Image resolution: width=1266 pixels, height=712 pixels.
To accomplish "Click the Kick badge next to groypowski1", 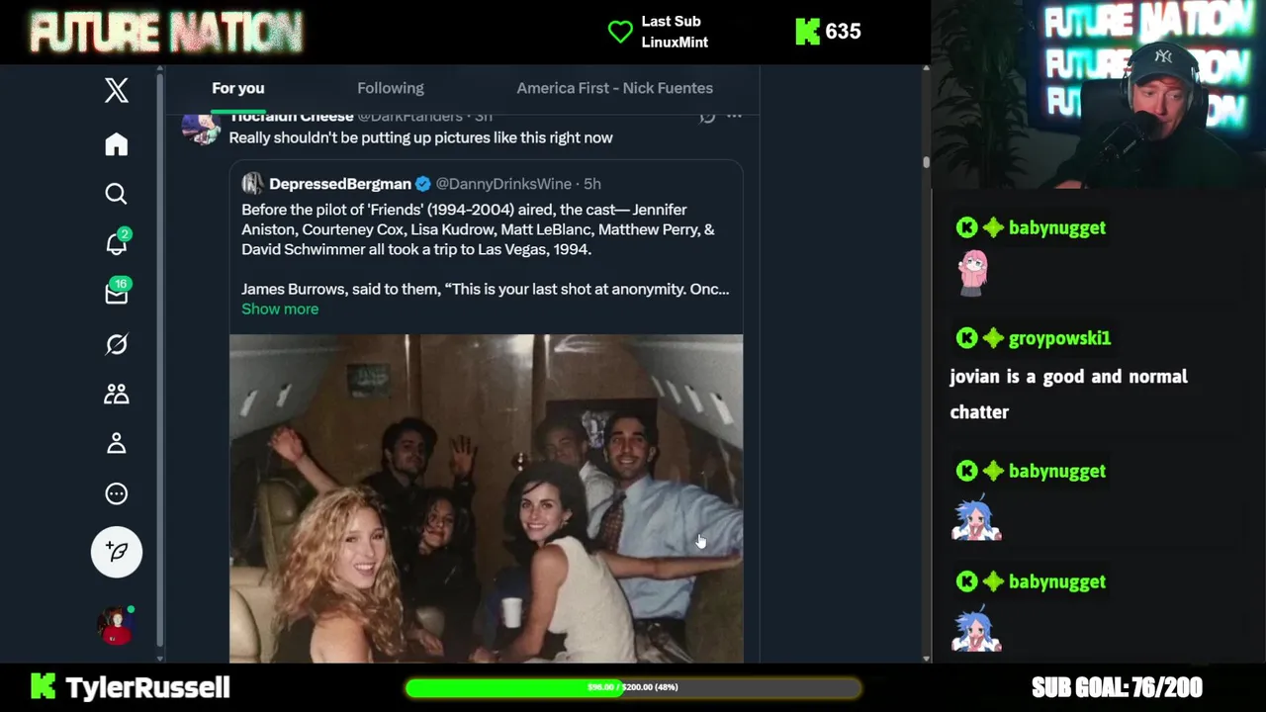I will pos(966,338).
